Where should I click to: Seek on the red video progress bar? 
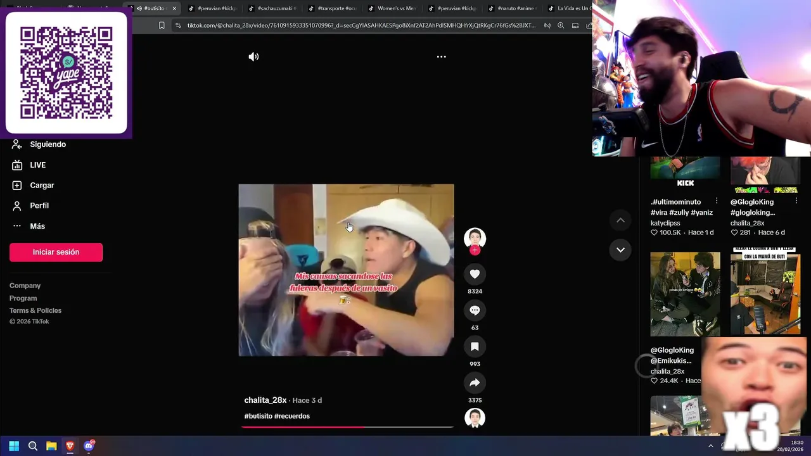[347, 427]
